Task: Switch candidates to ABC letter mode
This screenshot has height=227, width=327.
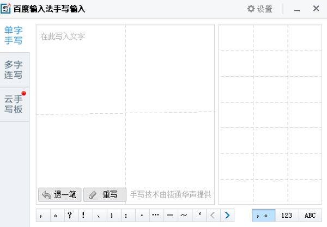Action: (x=310, y=215)
